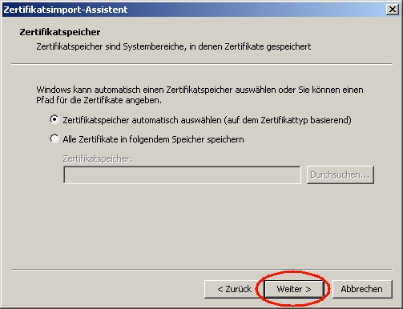Click the Zertifikatsimport-Assistent title bar text

[66, 10]
